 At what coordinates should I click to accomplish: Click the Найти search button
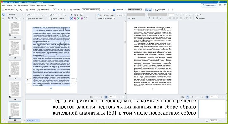tap(199, 15)
